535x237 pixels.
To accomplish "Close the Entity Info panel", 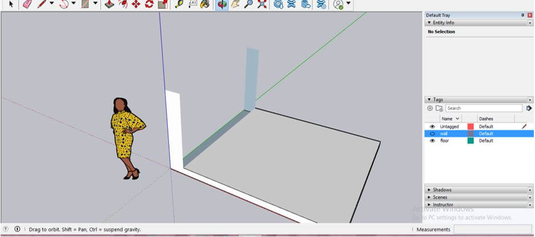I will (530, 22).
